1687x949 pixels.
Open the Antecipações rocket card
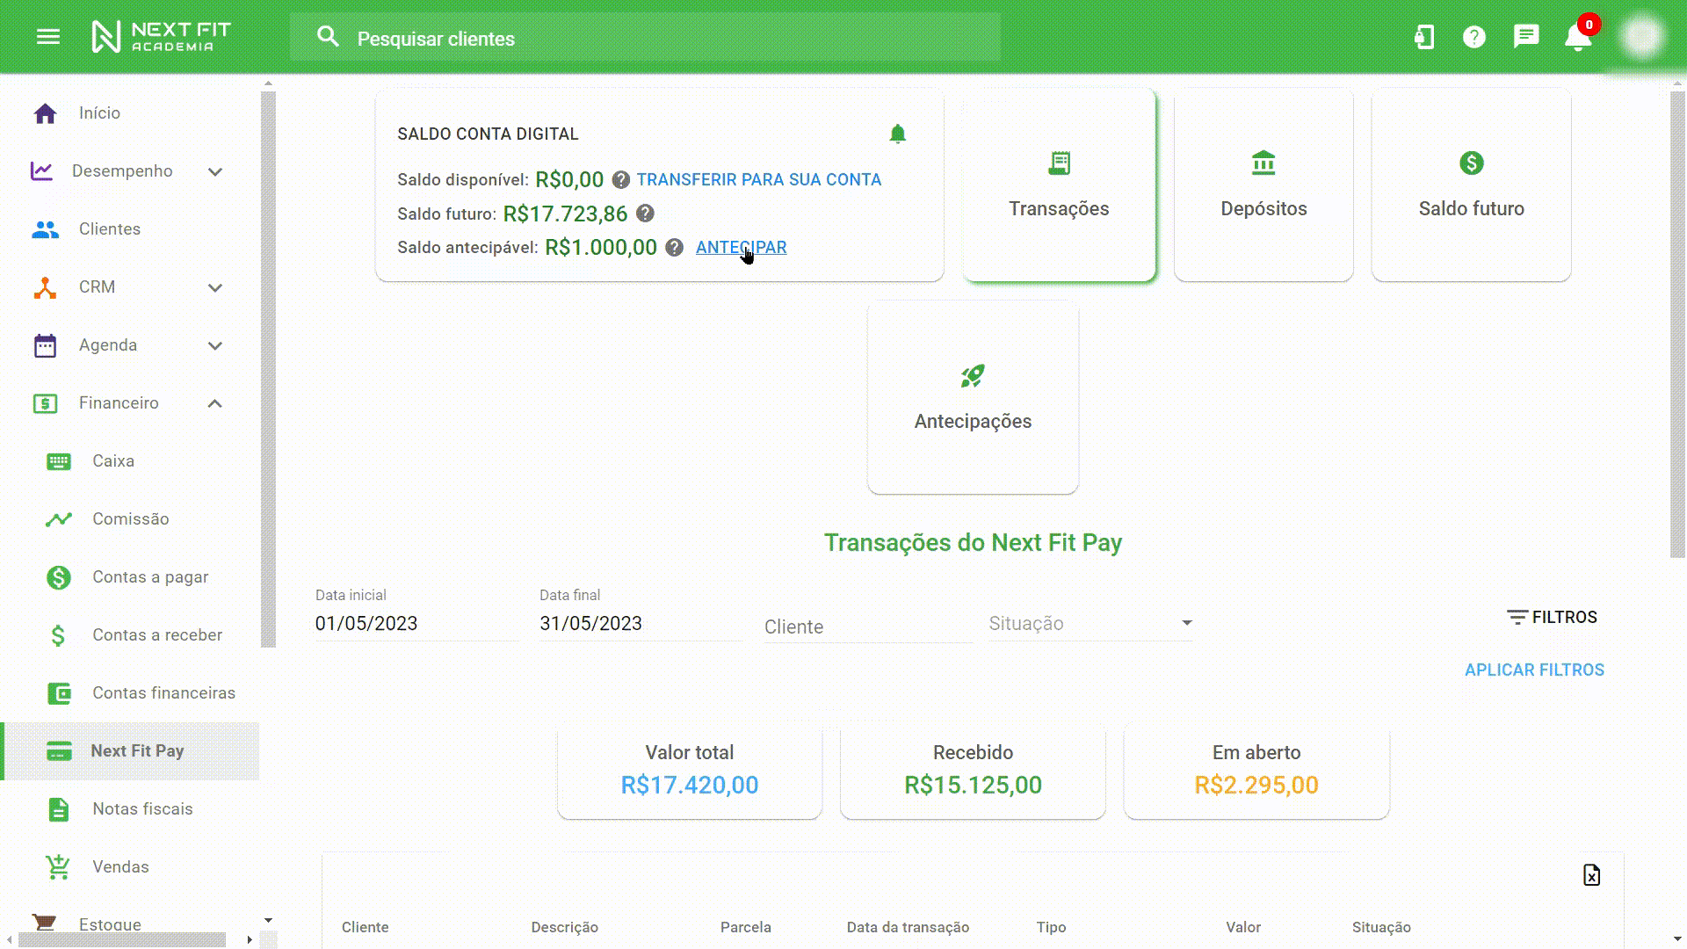click(x=972, y=397)
